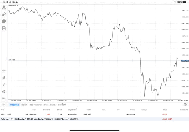Viewport: 189px width, 132px height.
Task: Open the กล่องจดหมาย mailbox tab
Action: 35,105
